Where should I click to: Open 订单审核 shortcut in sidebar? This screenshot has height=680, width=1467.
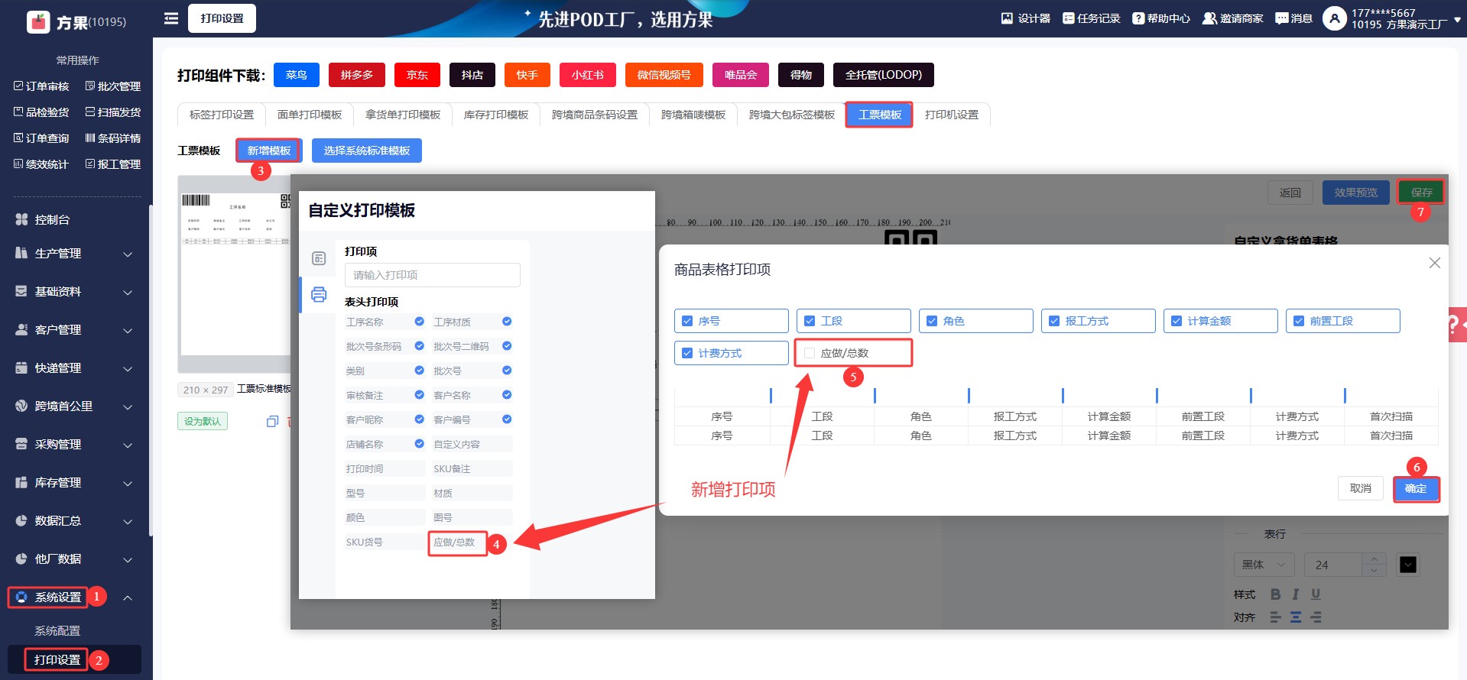(41, 86)
